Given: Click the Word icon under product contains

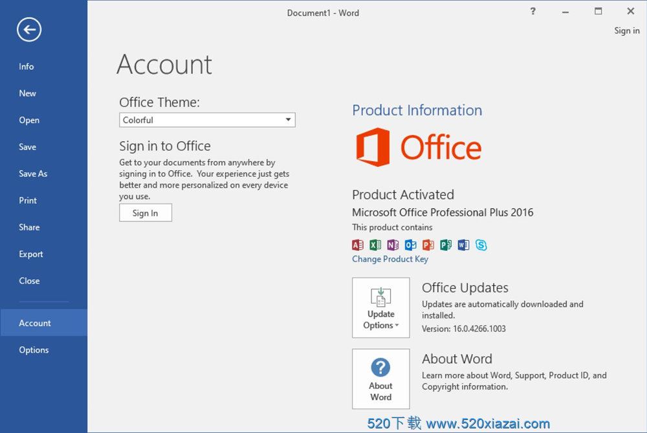Looking at the screenshot, I should [x=463, y=245].
